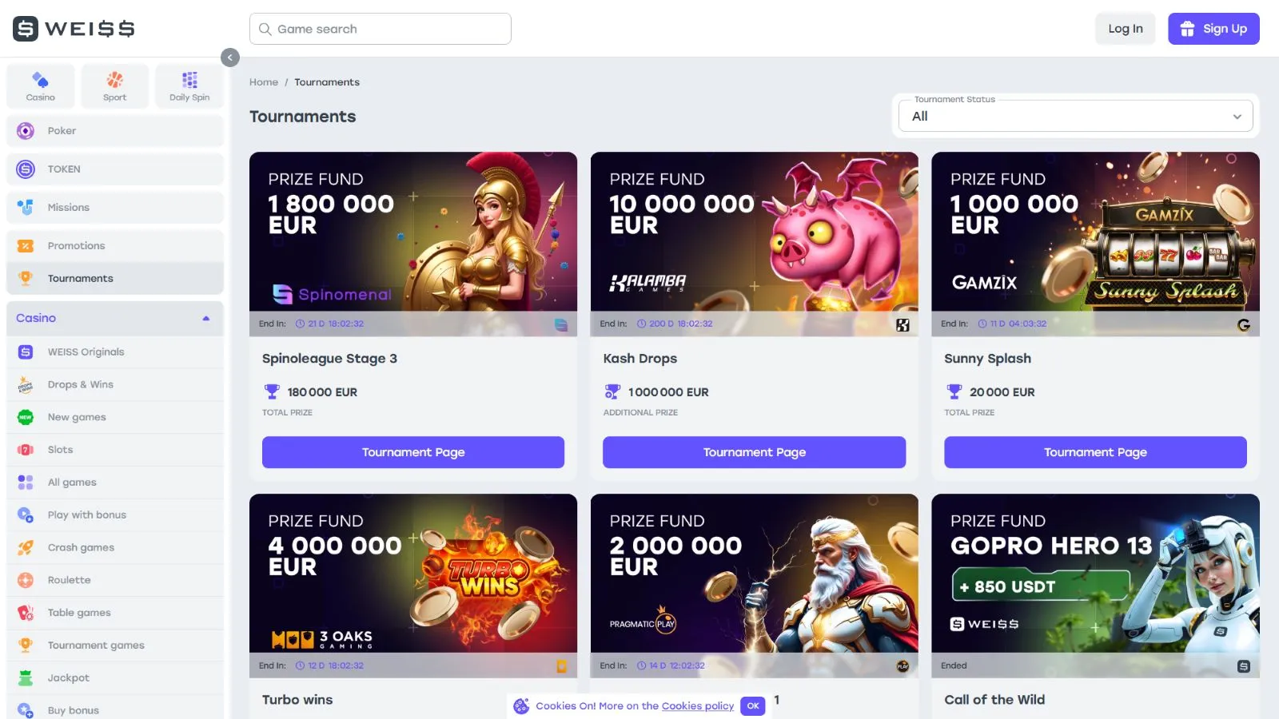The width and height of the screenshot is (1279, 719).
Task: Click the gift icon on Sign Up
Action: point(1188,29)
